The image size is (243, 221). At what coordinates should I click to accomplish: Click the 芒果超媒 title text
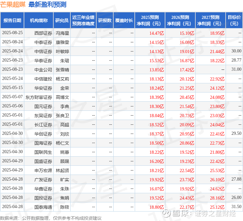pyautogui.click(x=13, y=4)
